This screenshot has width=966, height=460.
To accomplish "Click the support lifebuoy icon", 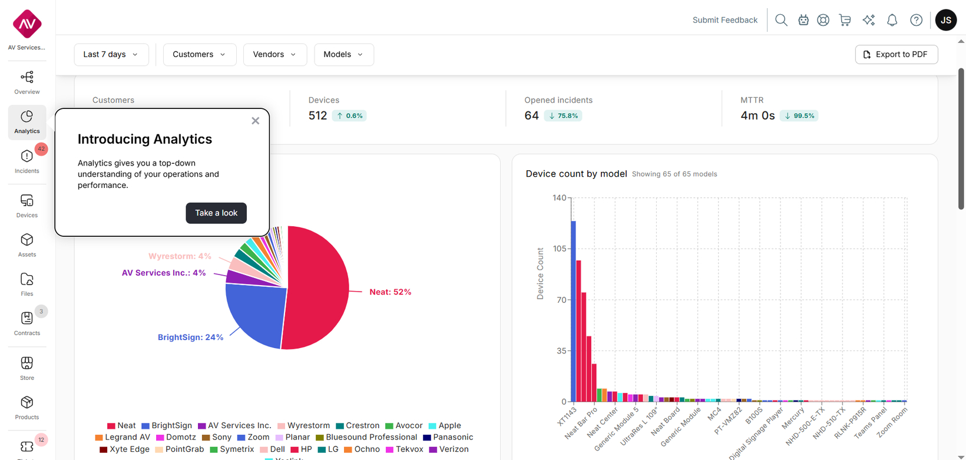I will (x=823, y=20).
